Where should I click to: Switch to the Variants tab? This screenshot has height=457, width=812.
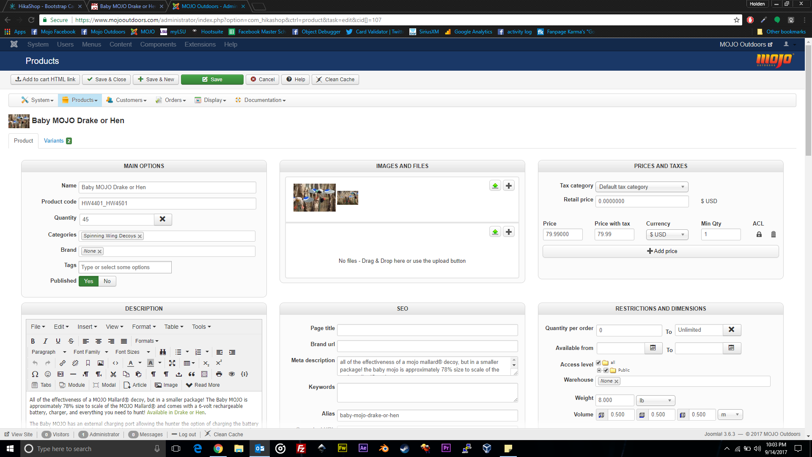click(57, 141)
